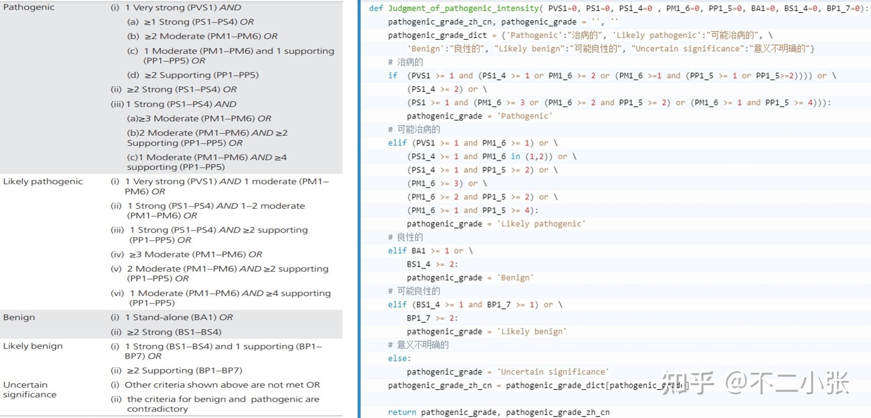Click the '# 良性的' comment line
This screenshot has height=418, width=871.
click(x=405, y=237)
